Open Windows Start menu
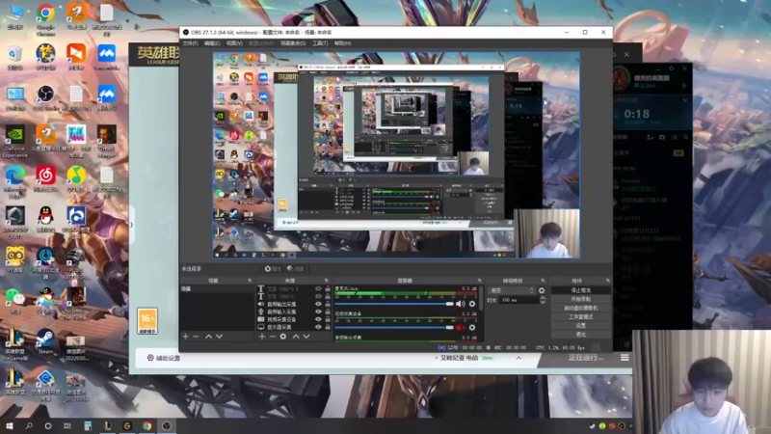Viewport: 771px width, 434px height. tap(10, 425)
